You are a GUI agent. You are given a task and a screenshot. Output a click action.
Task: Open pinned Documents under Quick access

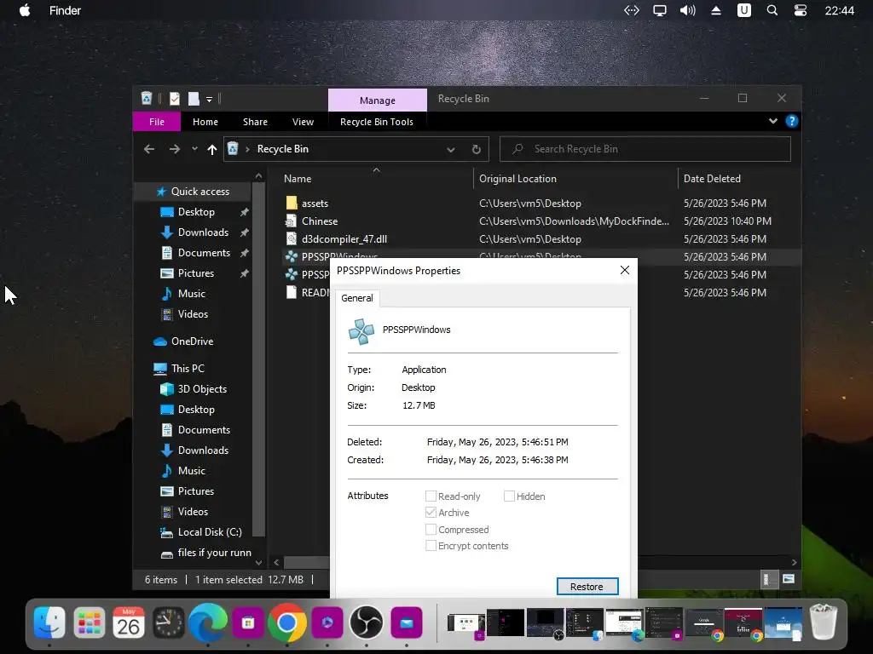pyautogui.click(x=203, y=252)
